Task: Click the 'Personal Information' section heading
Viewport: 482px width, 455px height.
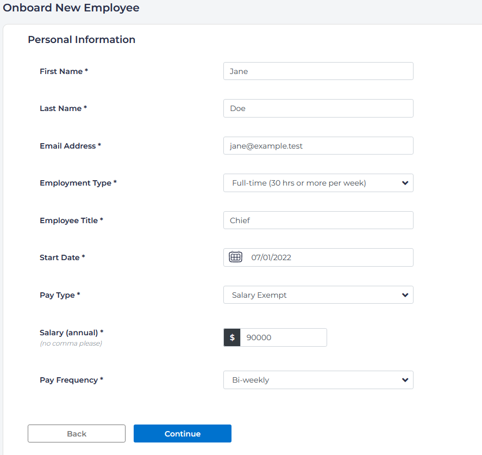Action: pyautogui.click(x=82, y=40)
